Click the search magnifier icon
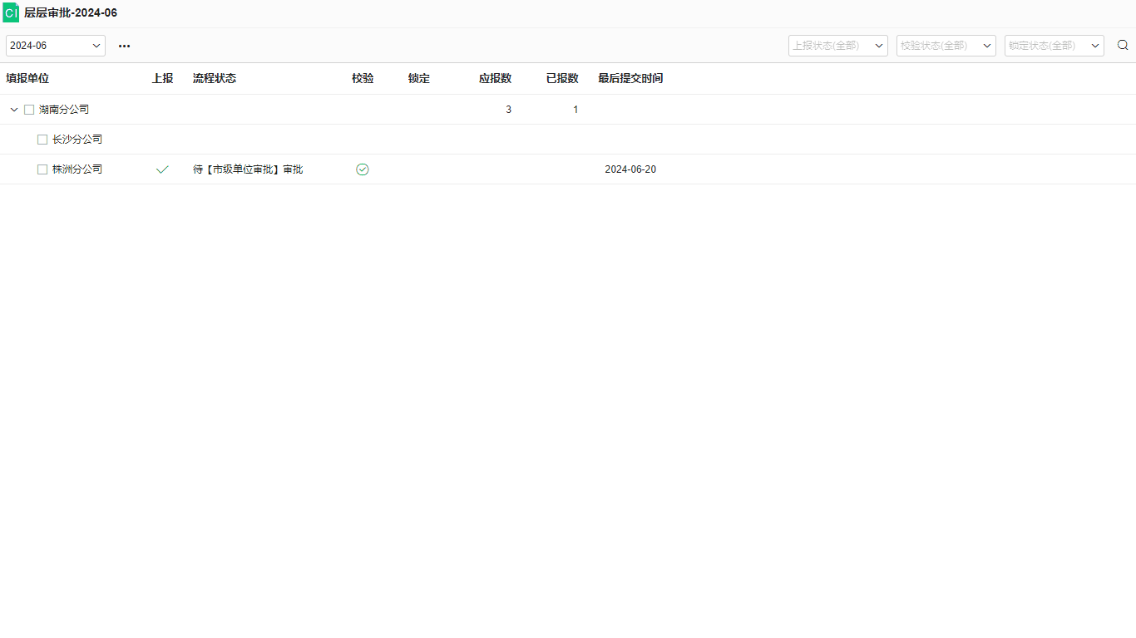Viewport: 1136px width, 638px height. click(1123, 46)
